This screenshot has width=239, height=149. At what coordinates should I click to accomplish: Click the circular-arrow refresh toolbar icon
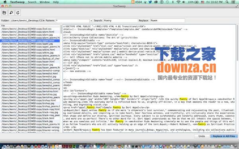[18, 13]
